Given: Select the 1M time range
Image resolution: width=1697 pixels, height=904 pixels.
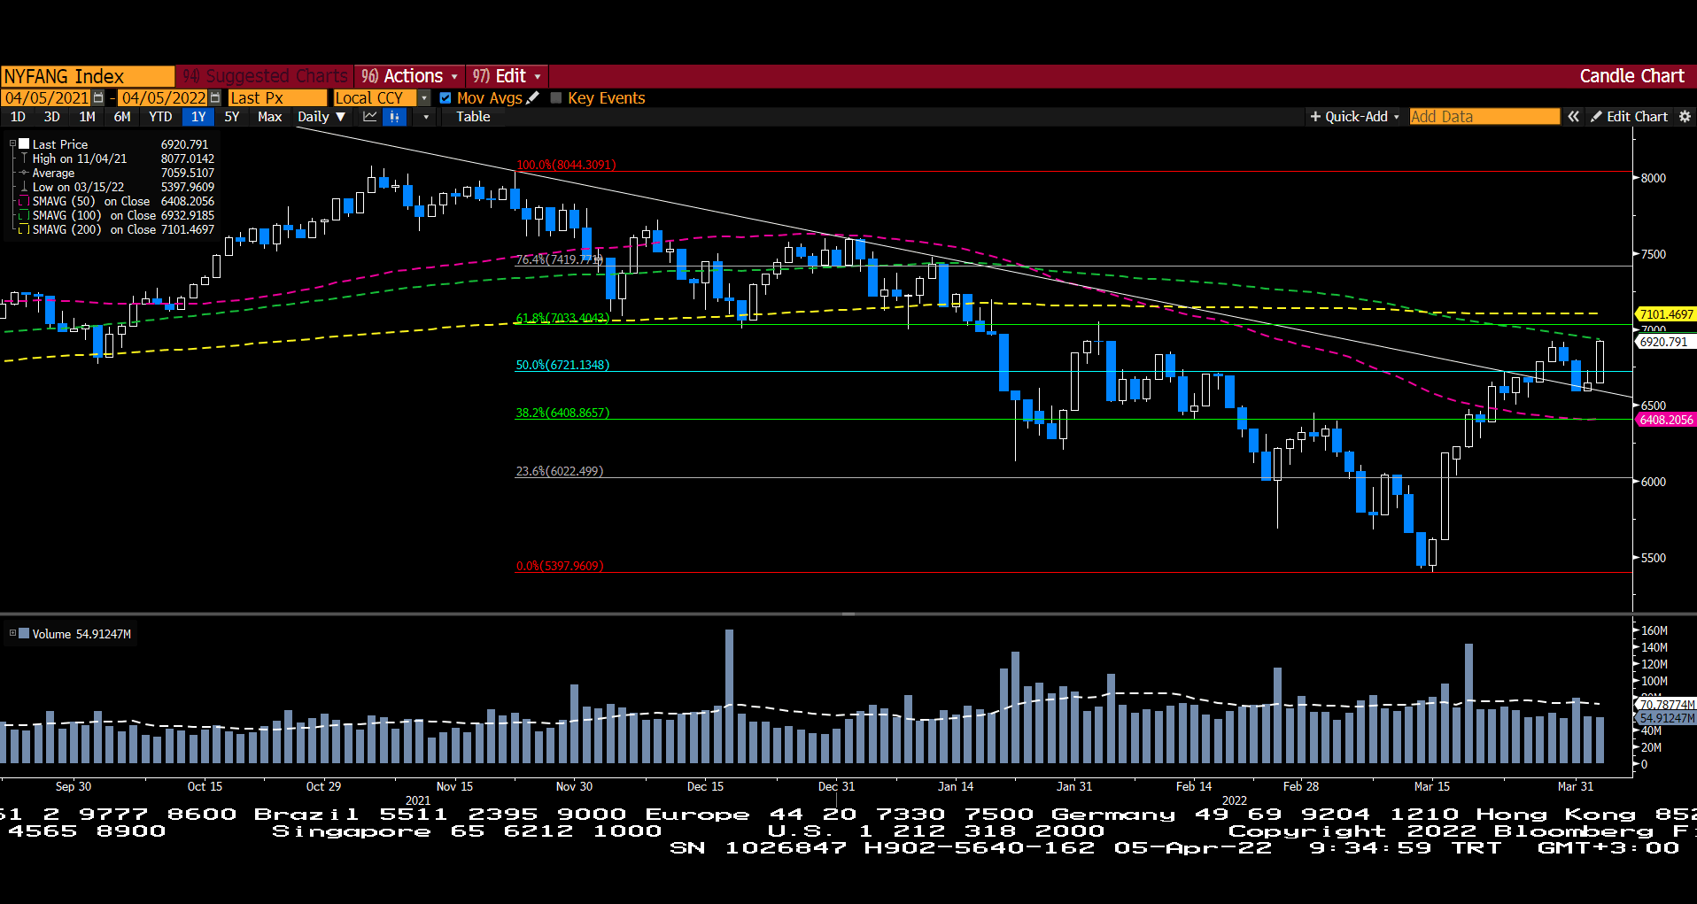Looking at the screenshot, I should pos(87,117).
